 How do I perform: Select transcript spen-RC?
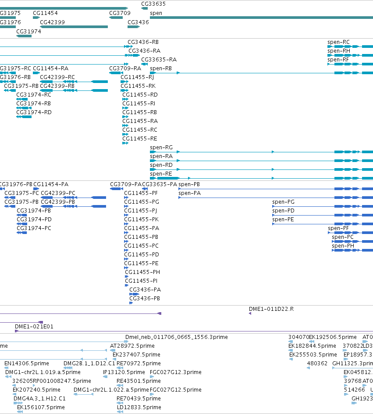[338, 42]
